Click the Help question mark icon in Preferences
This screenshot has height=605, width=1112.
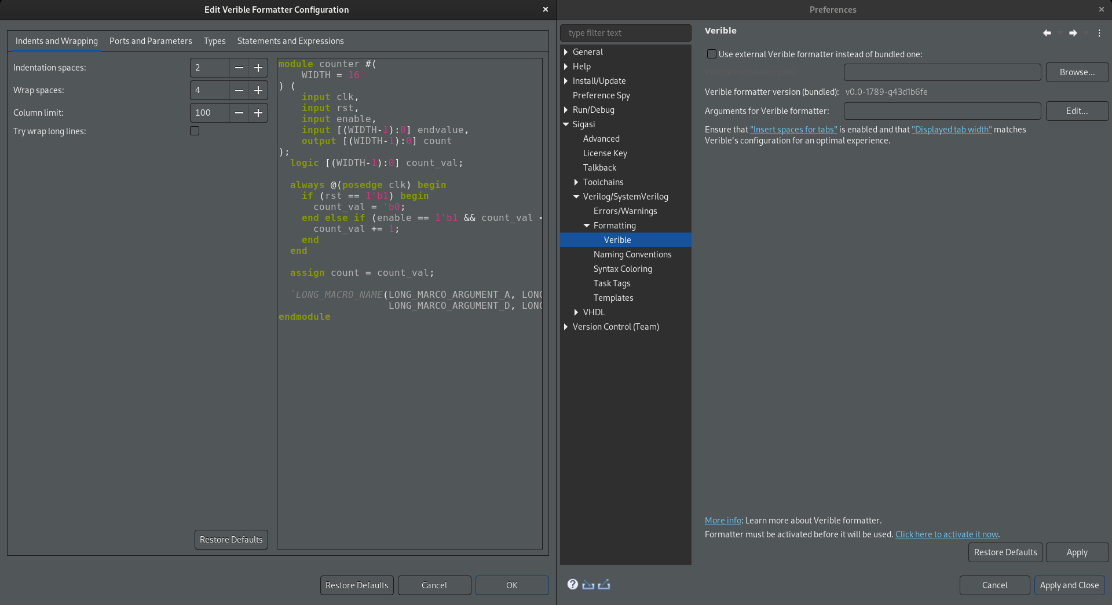[572, 584]
